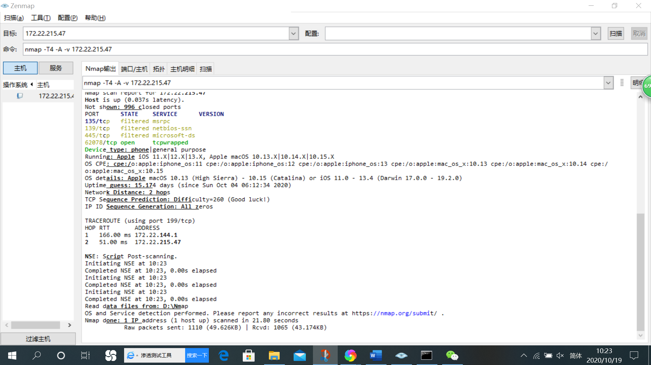Start the scan with 扫描 button
651x365 pixels.
(616, 34)
